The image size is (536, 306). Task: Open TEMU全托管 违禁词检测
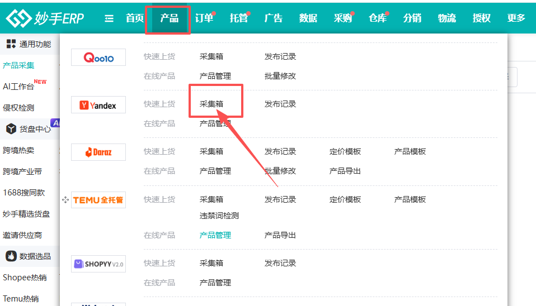tap(219, 215)
